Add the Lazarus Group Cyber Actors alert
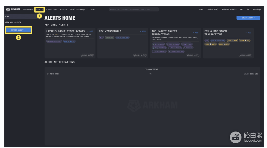 (90, 31)
